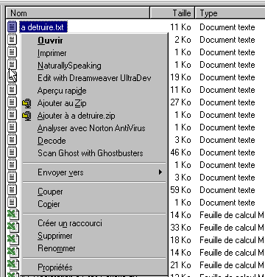Image resolution: width=265 pixels, height=277 pixels.
Task: Sort files by the Nom column header
Action: coord(77,13)
